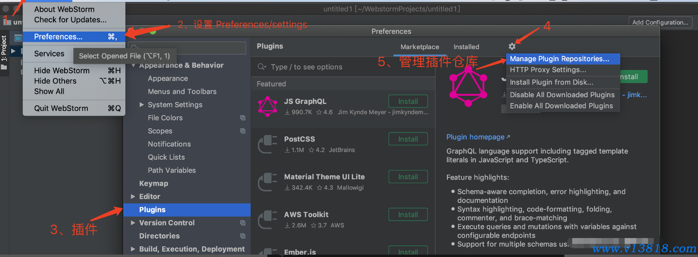The width and height of the screenshot is (698, 257).
Task: Switch to the Marketplace tab
Action: (420, 47)
